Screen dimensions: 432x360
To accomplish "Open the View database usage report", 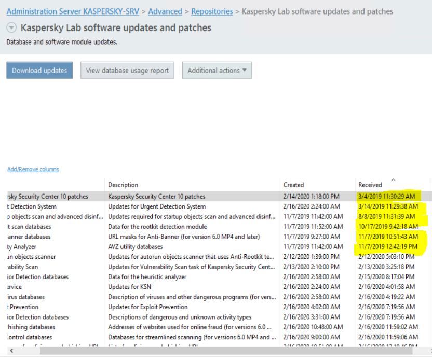I will [x=127, y=71].
